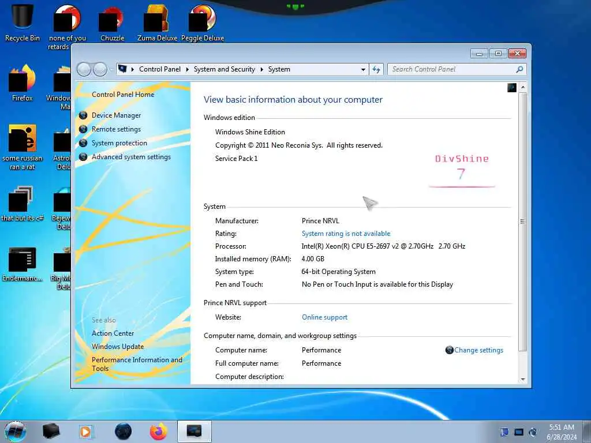Maximize the System window
The image size is (591, 443).
498,54
